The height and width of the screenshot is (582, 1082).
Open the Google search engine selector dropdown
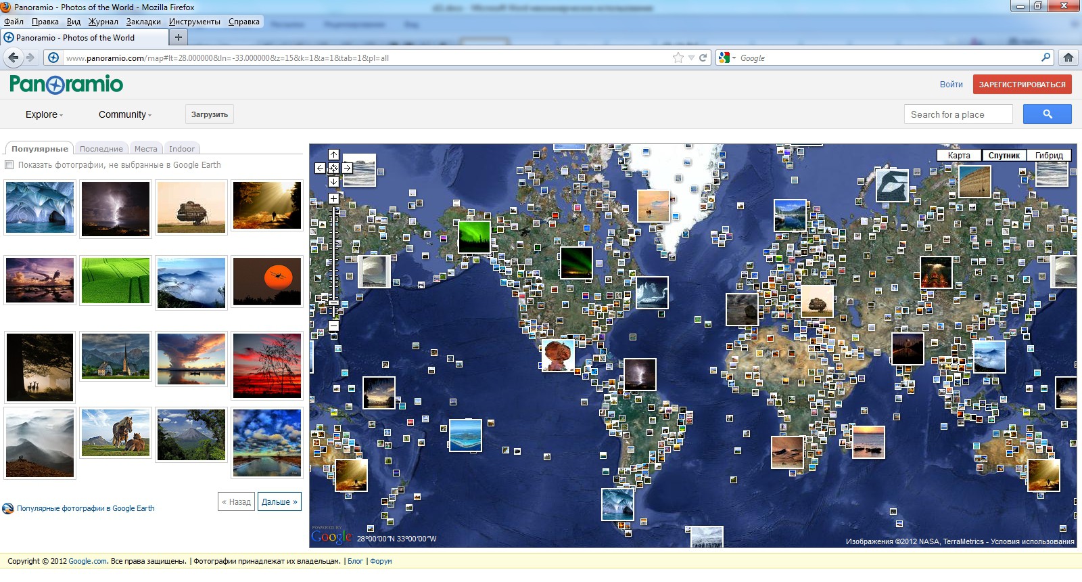[x=727, y=58]
